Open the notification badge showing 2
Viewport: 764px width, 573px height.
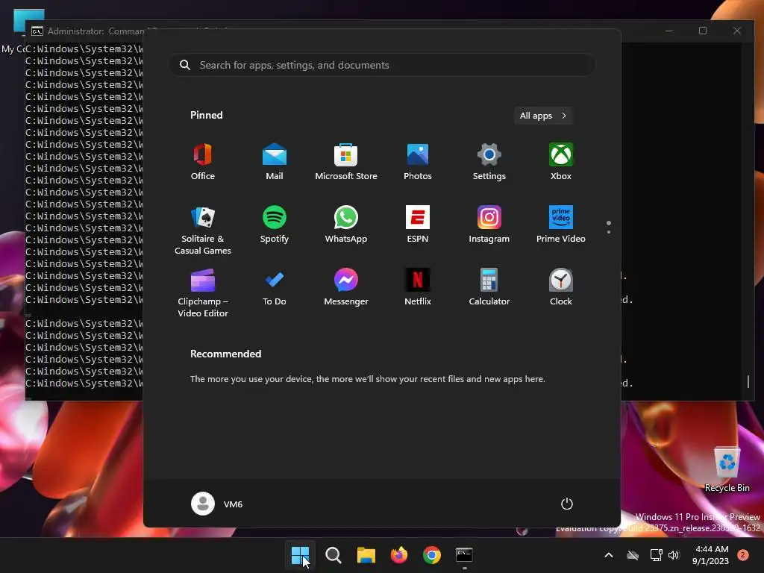[743, 555]
